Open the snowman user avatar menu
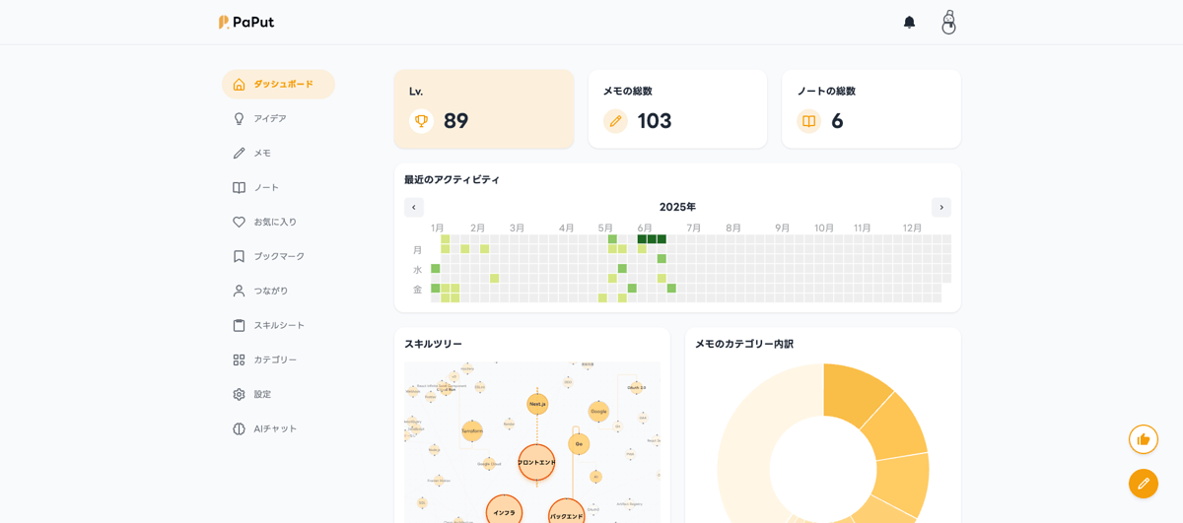 (x=948, y=22)
